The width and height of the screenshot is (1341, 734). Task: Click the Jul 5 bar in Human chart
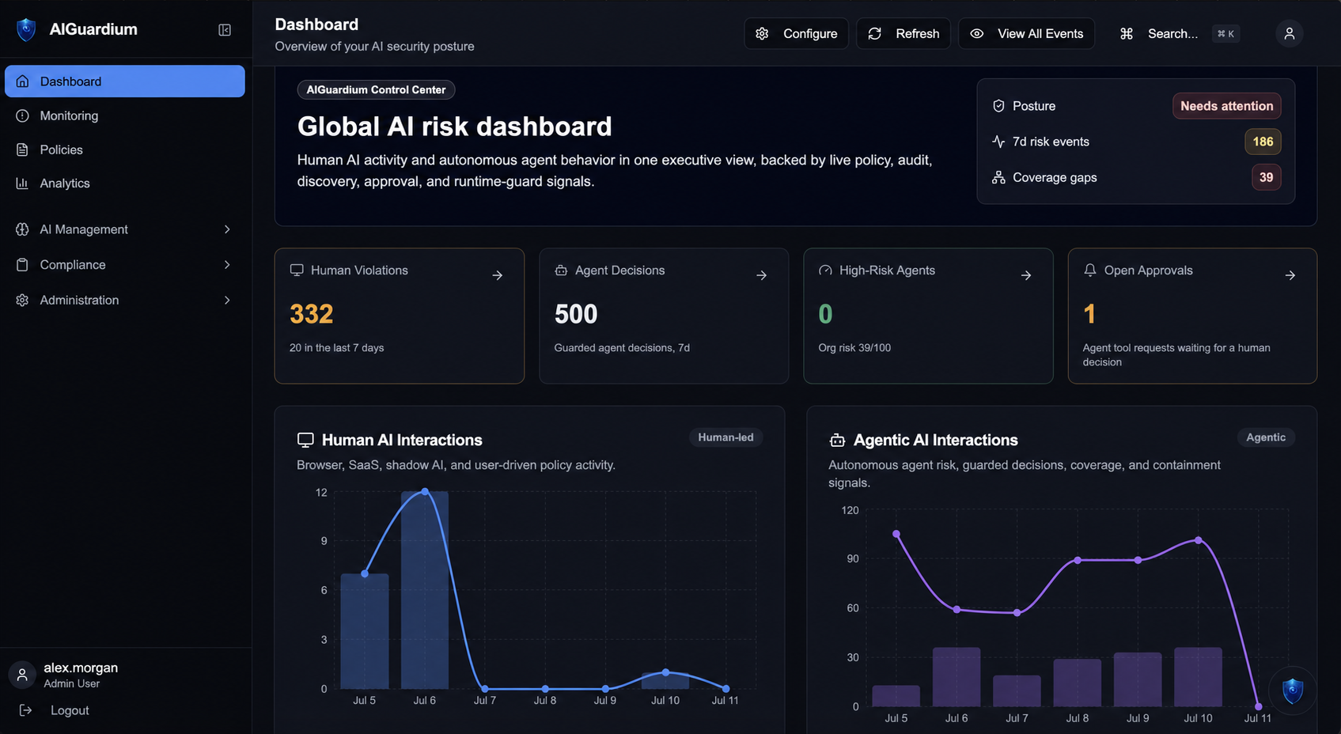pyautogui.click(x=365, y=631)
